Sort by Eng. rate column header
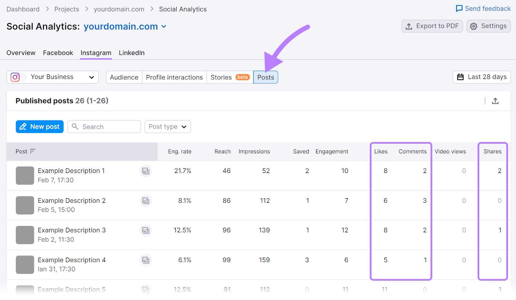This screenshot has height=300, width=516. click(x=180, y=151)
